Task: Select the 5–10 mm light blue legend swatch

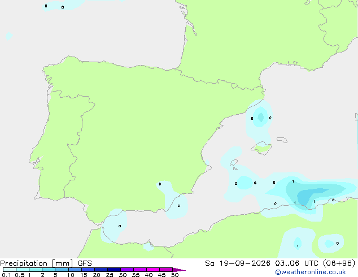Action: pyautogui.click(x=62, y=270)
